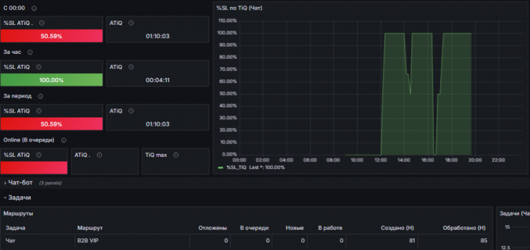Click the '(3 panels)' note next to Чат-бот

click(50, 183)
